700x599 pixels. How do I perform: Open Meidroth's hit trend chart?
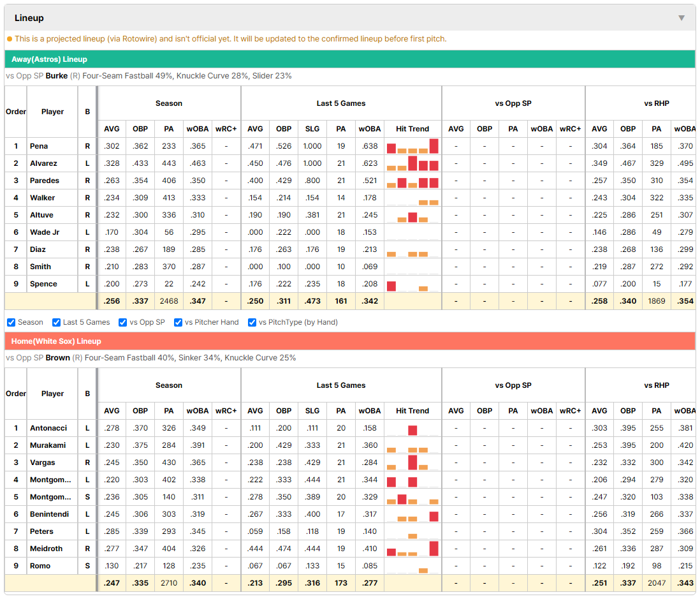(412, 549)
